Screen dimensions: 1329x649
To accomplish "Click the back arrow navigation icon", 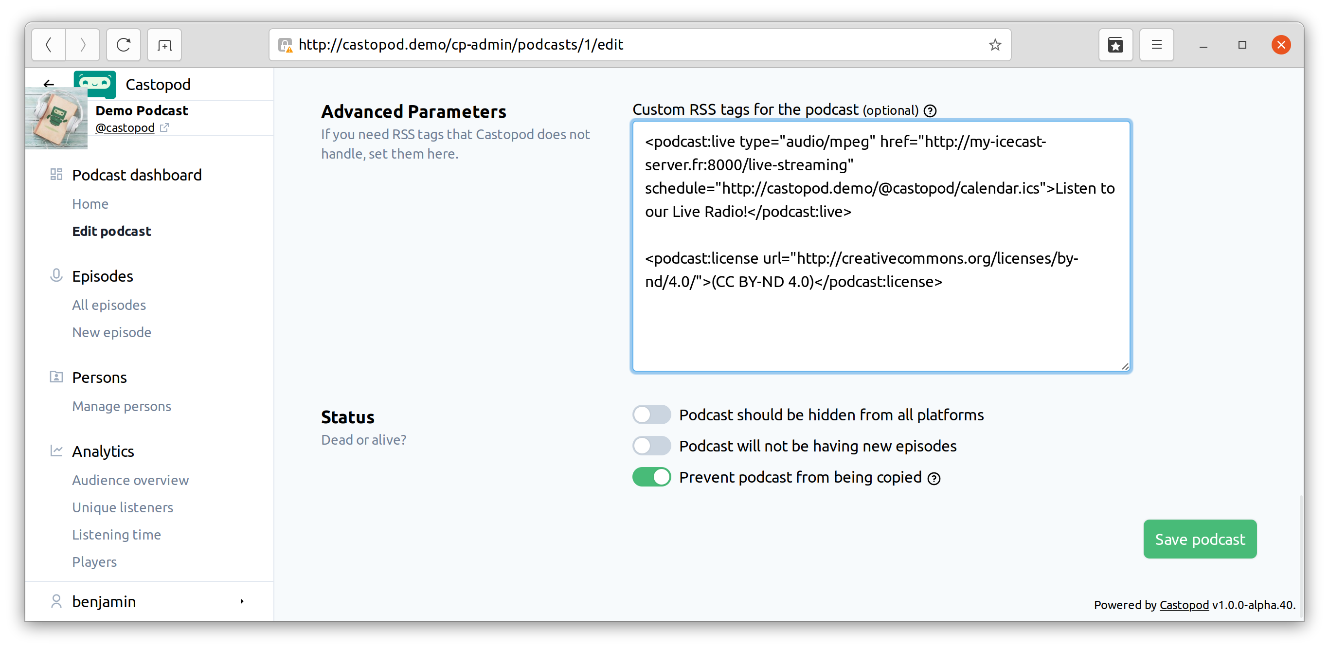I will 48,84.
